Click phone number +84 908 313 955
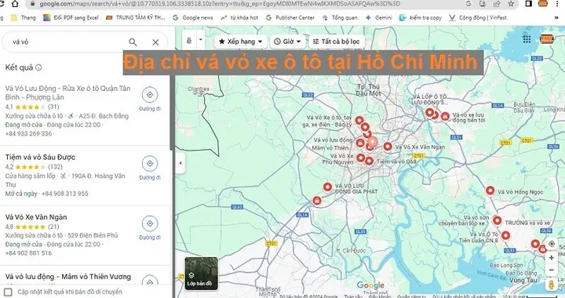The width and height of the screenshot is (565, 298). click(x=65, y=194)
